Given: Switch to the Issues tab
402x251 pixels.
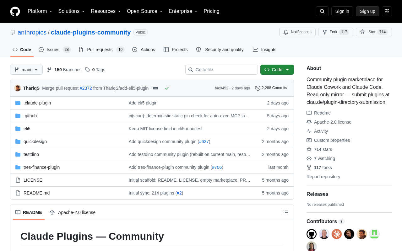Looking at the screenshot, I should pos(55,50).
